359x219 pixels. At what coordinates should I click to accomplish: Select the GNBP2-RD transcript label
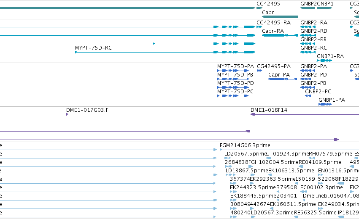pos(314,31)
